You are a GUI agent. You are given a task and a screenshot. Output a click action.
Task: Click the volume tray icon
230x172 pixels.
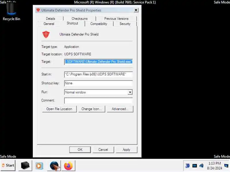[x=202, y=166]
